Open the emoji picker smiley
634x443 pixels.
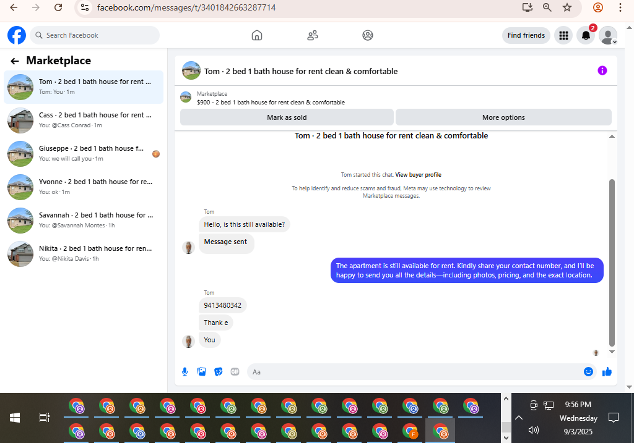(x=588, y=371)
